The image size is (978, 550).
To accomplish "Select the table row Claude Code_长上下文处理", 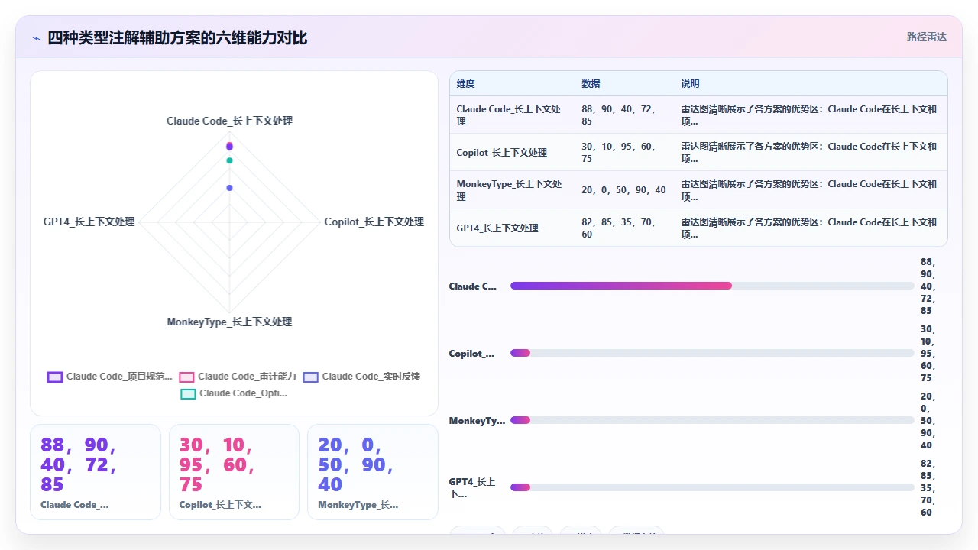I will point(698,115).
